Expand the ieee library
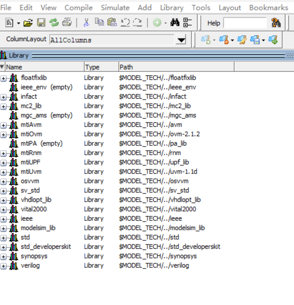The width and height of the screenshot is (294, 305). [3, 219]
